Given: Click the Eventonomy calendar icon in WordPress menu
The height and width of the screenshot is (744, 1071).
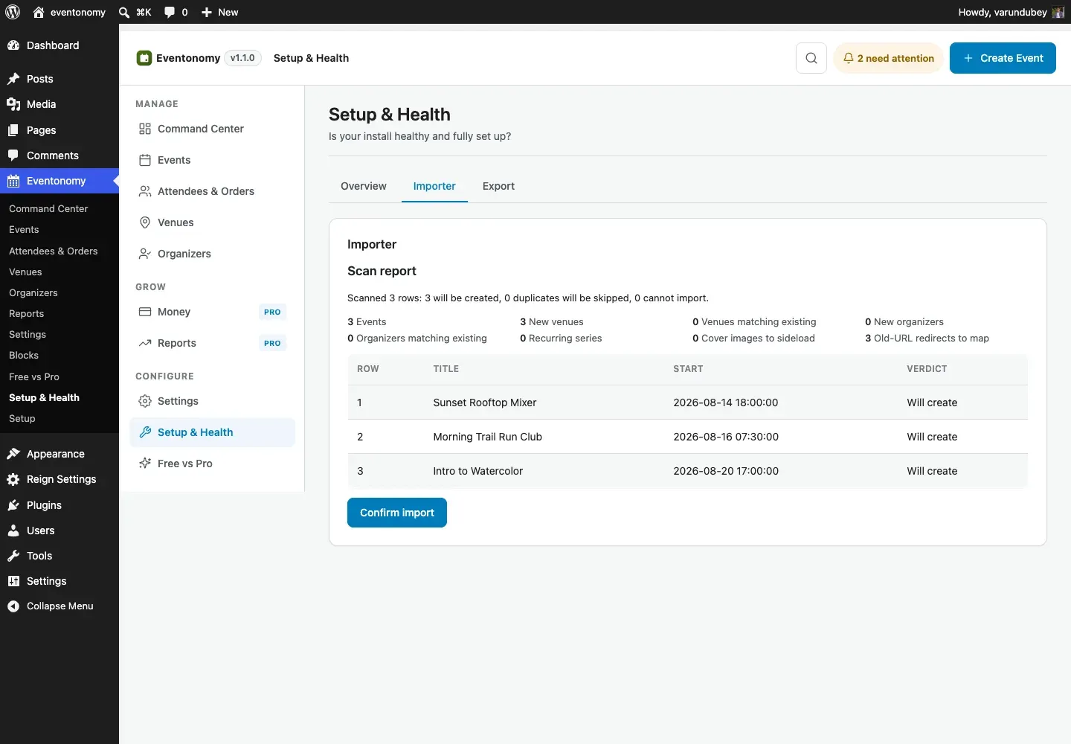Looking at the screenshot, I should coord(13,181).
